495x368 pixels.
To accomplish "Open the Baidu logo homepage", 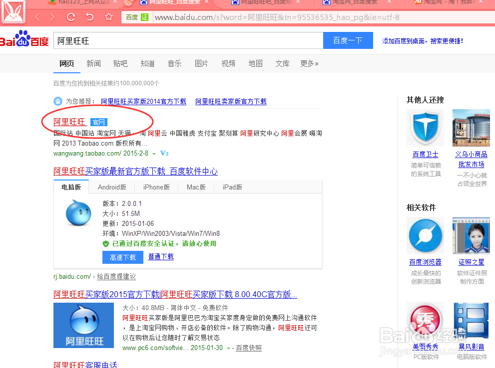I will coord(24,39).
